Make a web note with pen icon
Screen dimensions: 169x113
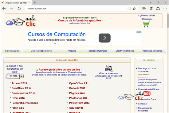click(x=151, y=9)
